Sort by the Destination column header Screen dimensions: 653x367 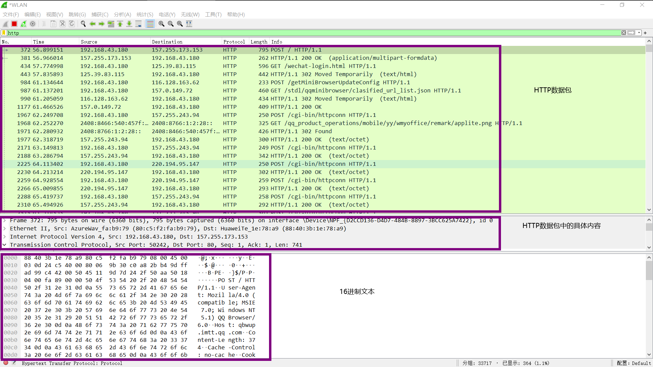(186, 42)
